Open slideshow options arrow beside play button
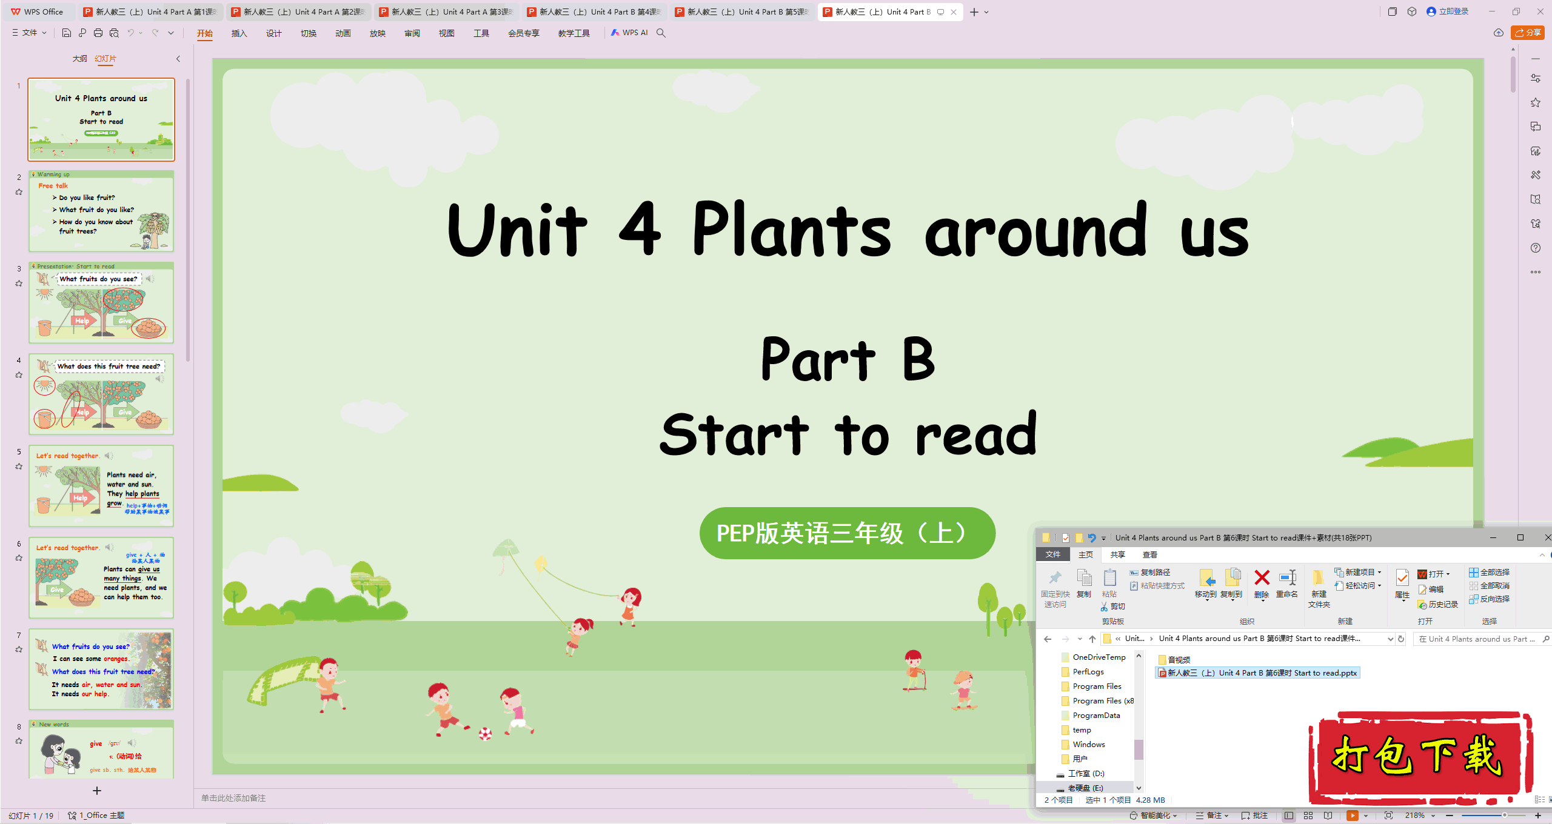 point(1366,816)
